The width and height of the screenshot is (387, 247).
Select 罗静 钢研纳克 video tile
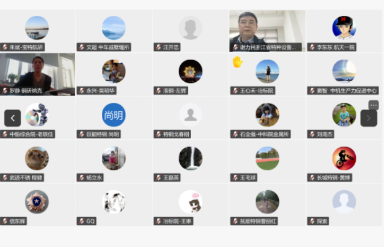point(37,74)
